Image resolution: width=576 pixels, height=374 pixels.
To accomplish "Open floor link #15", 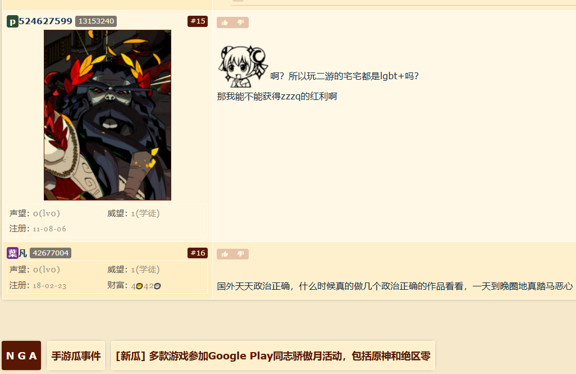I will pyautogui.click(x=198, y=21).
